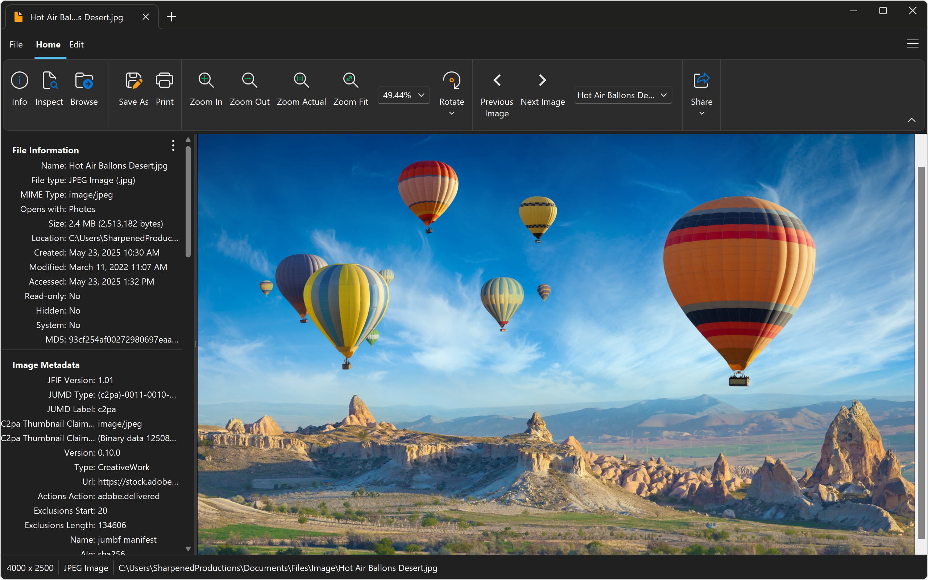Open the Share dropdown menu
This screenshot has width=928, height=580.
pyautogui.click(x=701, y=113)
